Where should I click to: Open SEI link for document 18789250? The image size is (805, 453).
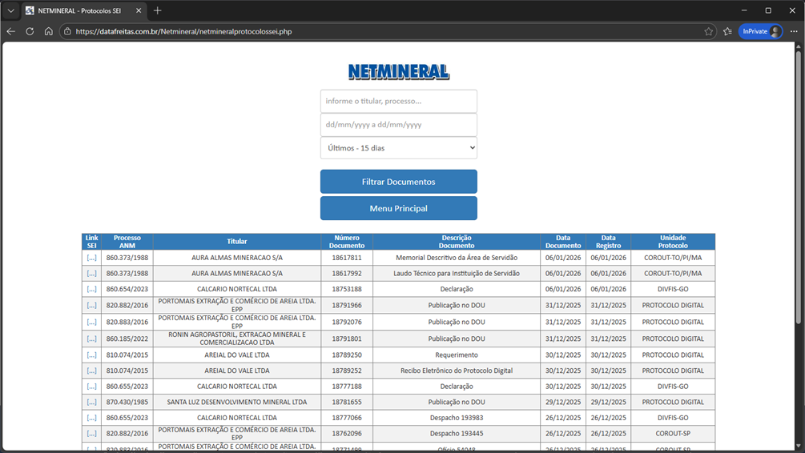click(91, 355)
